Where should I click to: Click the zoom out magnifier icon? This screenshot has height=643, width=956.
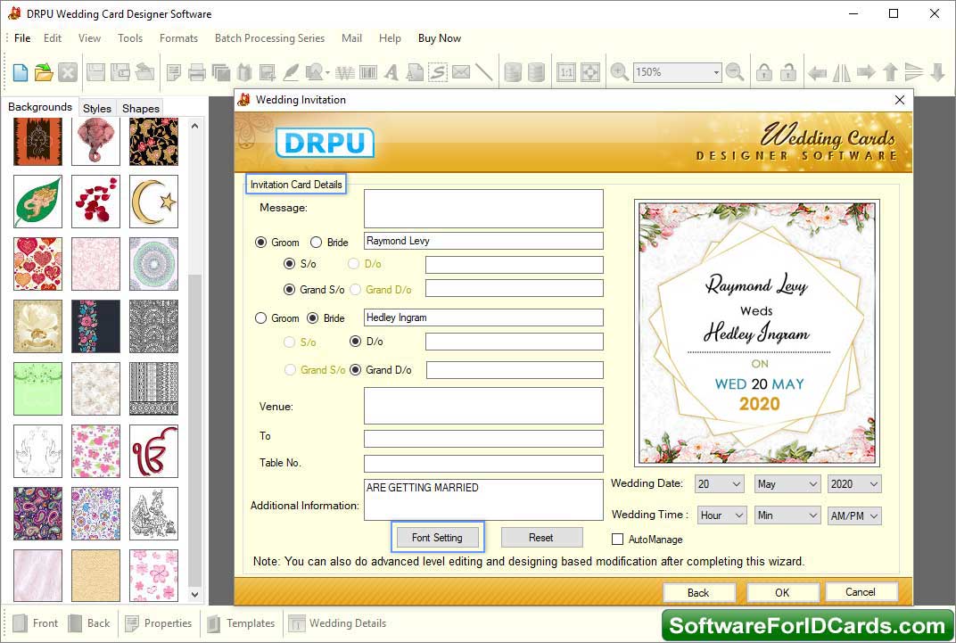735,72
